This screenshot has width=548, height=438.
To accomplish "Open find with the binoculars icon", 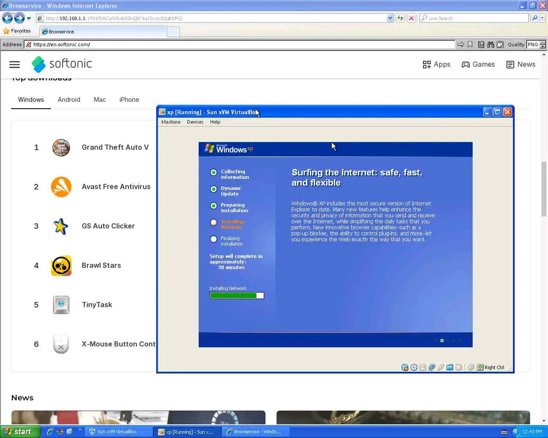I will [490, 44].
